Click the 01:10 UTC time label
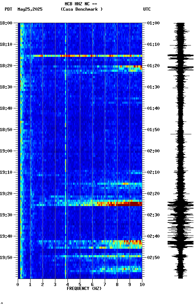Image resolution: width=196 pixels, height=307 pixels. pyautogui.click(x=153, y=44)
